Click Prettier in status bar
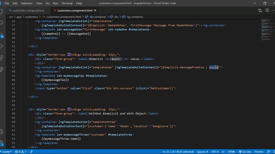Viewport: 275px width, 154px height. [259, 152]
